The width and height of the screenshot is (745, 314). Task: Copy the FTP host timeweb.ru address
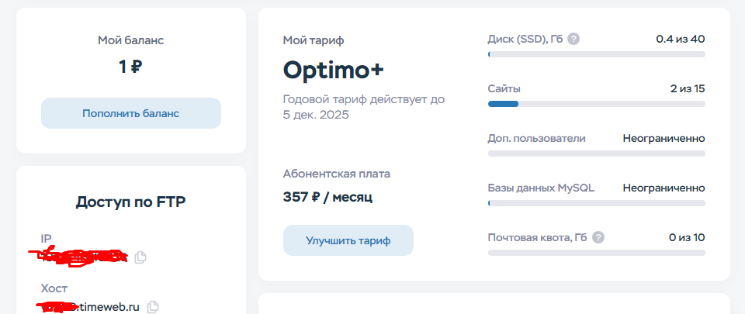point(154,307)
